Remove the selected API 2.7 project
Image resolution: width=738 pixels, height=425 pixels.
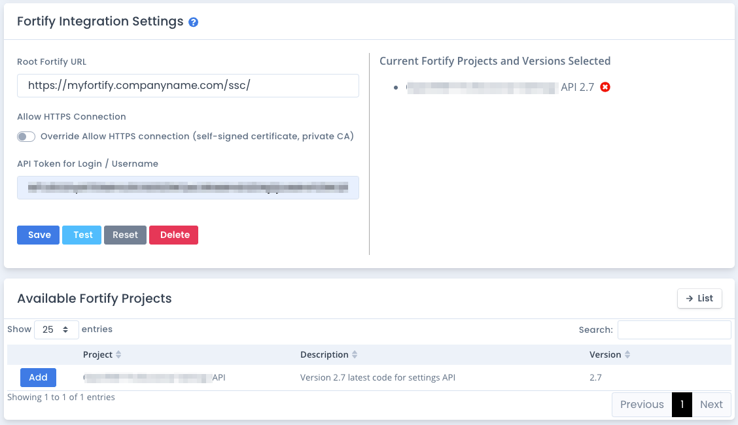tap(605, 87)
